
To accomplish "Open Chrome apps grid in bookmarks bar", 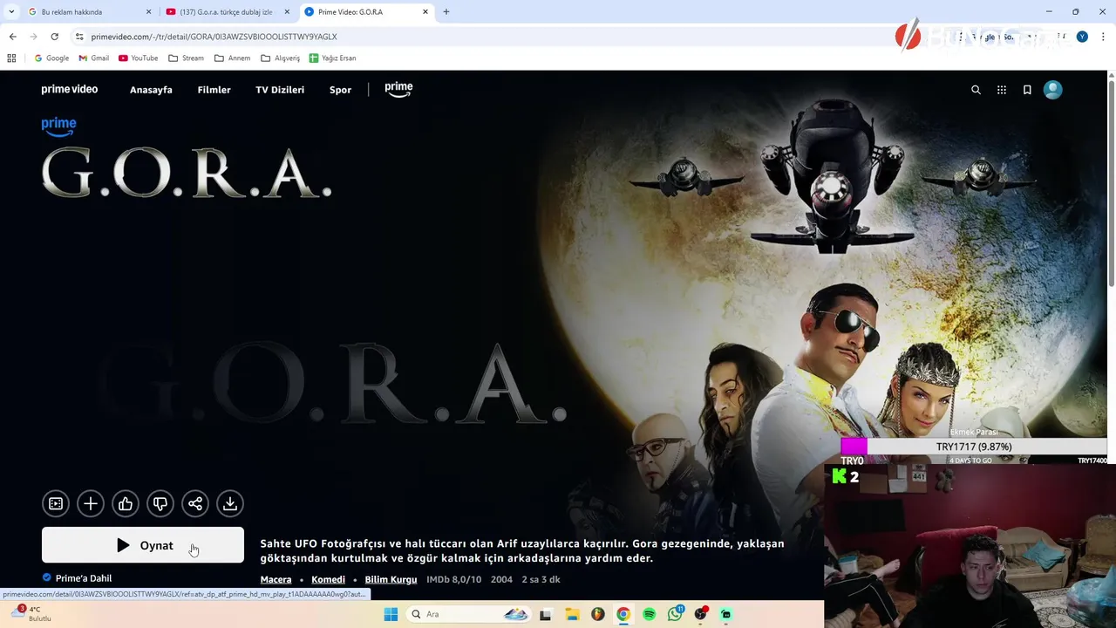I will click(11, 58).
